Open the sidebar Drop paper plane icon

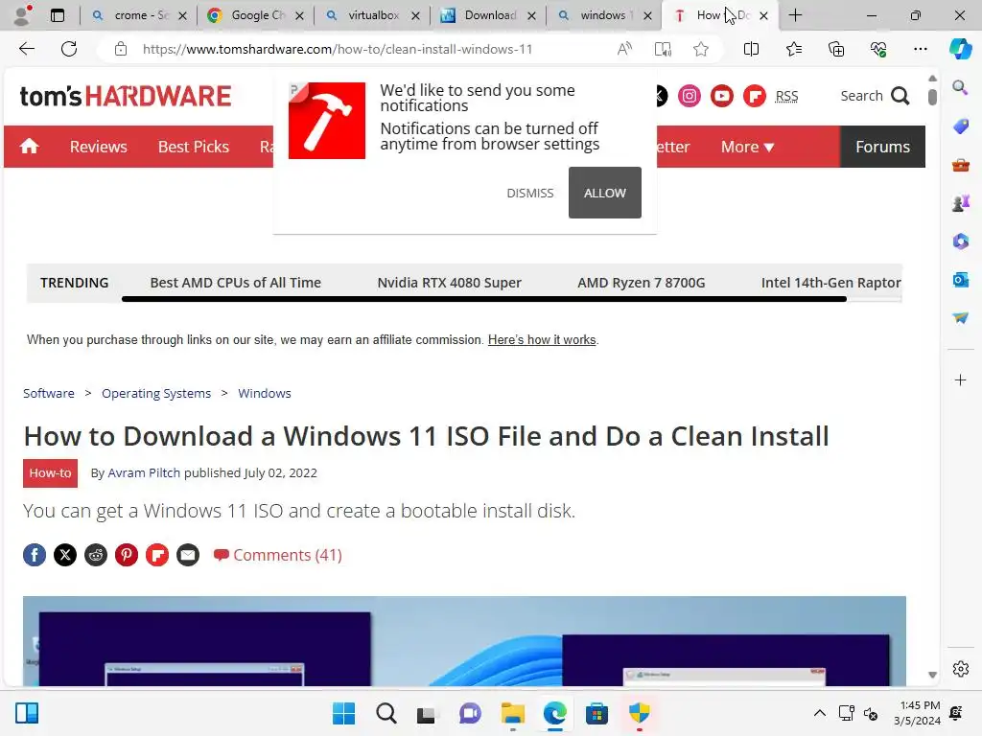pos(960,318)
